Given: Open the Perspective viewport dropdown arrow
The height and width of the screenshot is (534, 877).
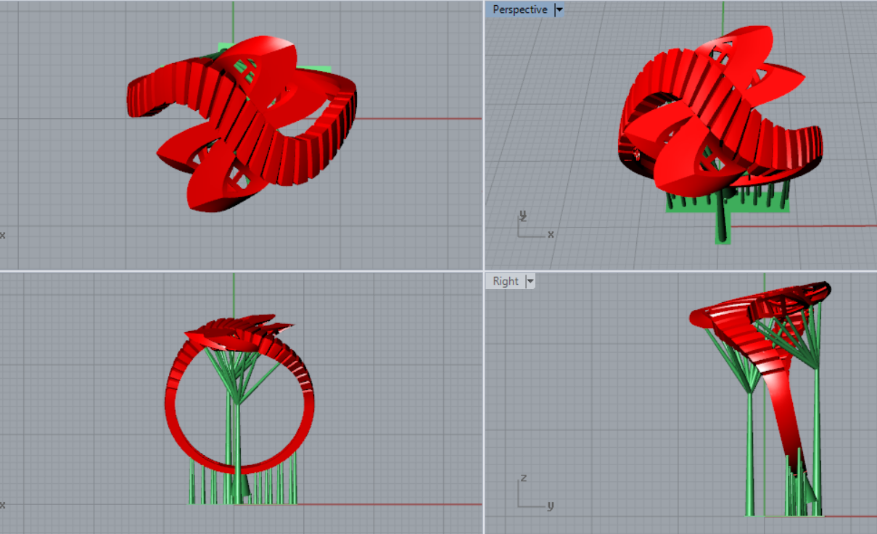Looking at the screenshot, I should pos(559,10).
